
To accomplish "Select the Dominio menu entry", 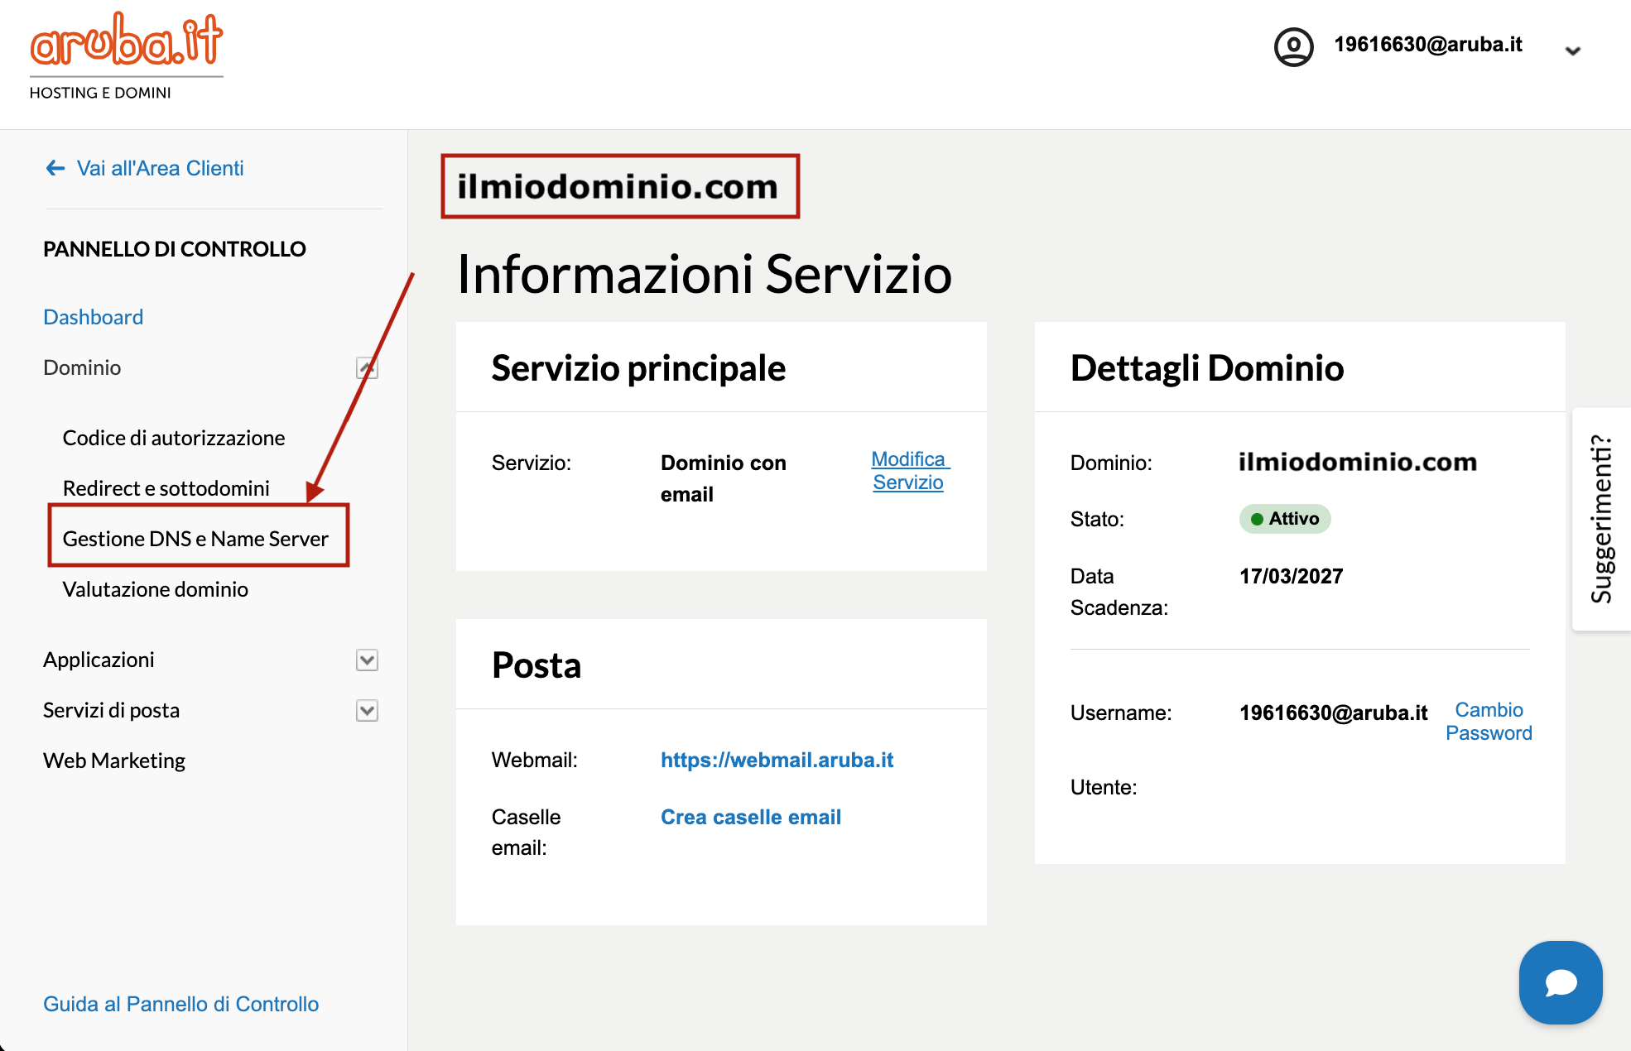I will click(82, 367).
